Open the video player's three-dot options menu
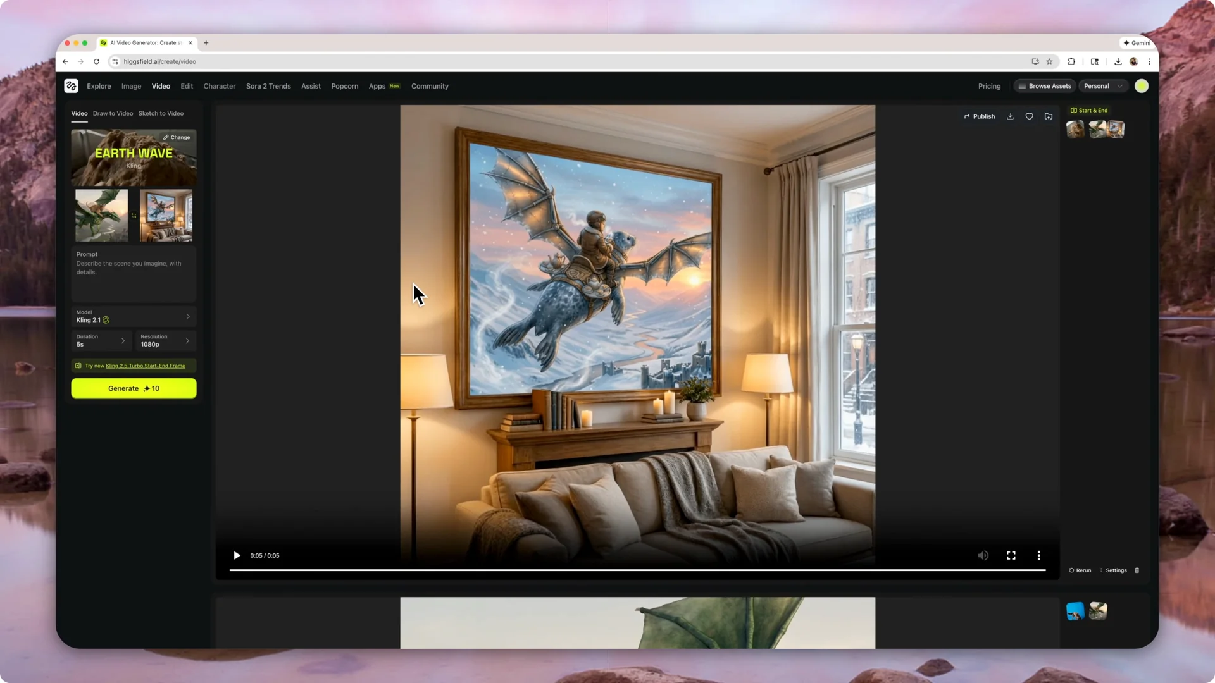Screen dimensions: 1215x683 coord(1038,555)
